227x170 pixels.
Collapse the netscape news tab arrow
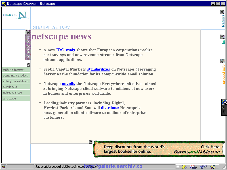point(27,32)
